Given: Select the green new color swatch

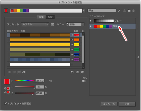Looking at the screenshot, I should click(76, 50).
